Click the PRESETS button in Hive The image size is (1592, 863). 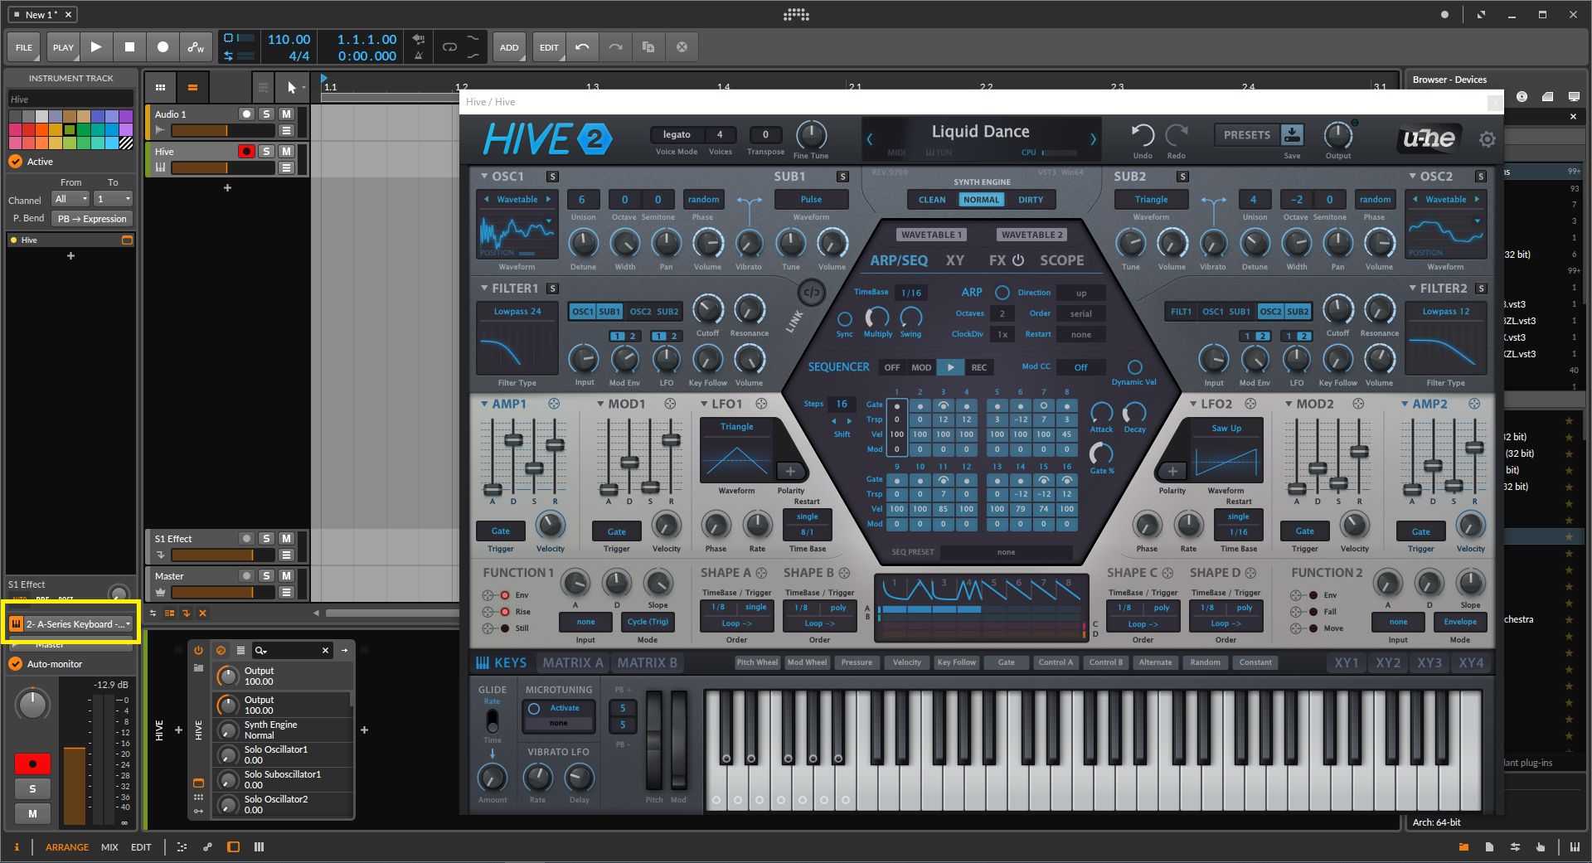tap(1246, 135)
